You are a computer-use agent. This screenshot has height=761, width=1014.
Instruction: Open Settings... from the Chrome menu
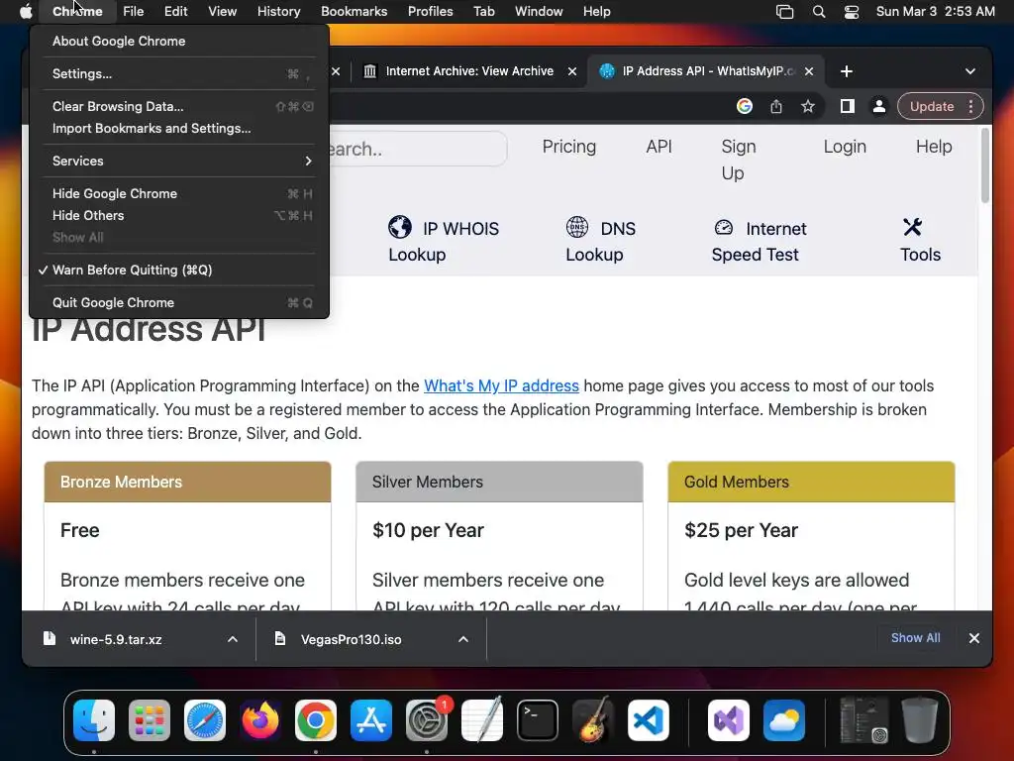click(x=179, y=73)
